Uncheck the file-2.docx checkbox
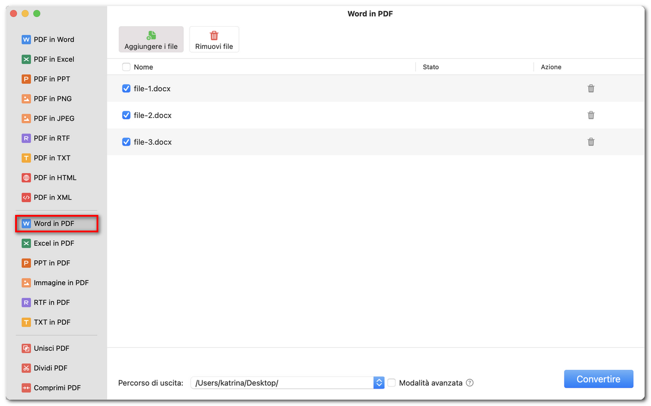Screen dimensions: 651x406 point(126,115)
